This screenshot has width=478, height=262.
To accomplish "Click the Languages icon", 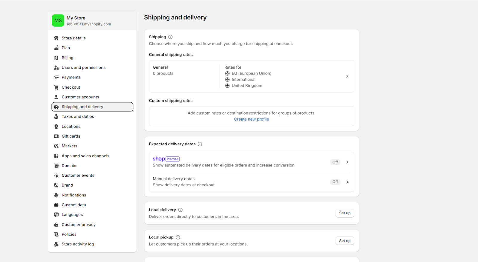I will click(x=56, y=215).
